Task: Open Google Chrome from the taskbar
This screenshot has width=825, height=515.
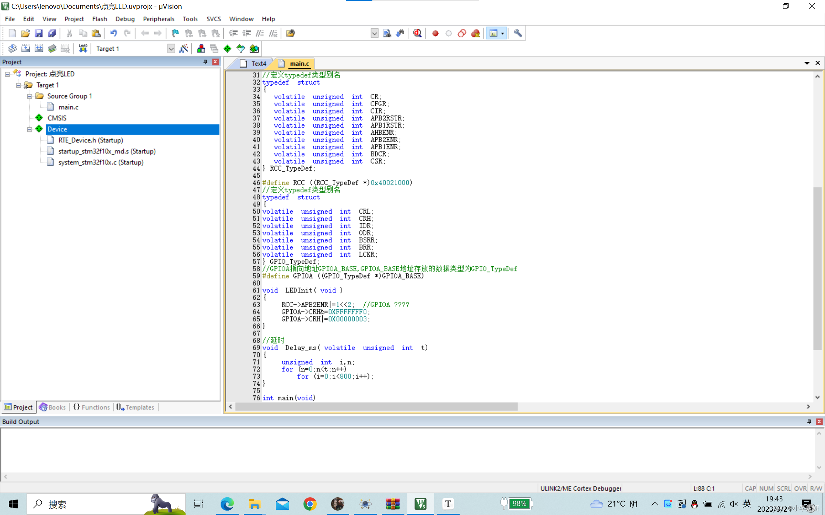Action: [310, 504]
